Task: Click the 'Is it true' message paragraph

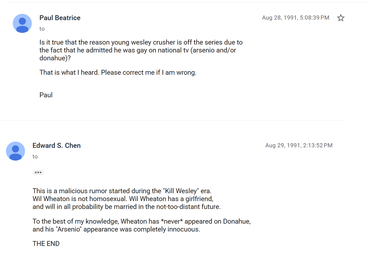Action: pos(141,50)
